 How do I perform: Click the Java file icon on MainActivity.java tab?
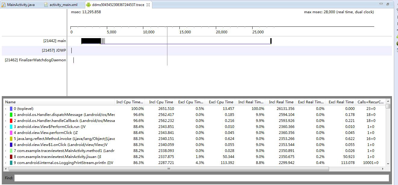(3, 5)
